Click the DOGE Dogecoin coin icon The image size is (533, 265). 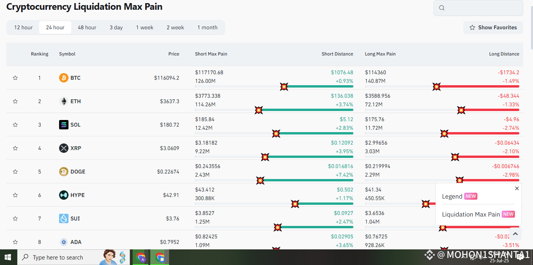[63, 172]
